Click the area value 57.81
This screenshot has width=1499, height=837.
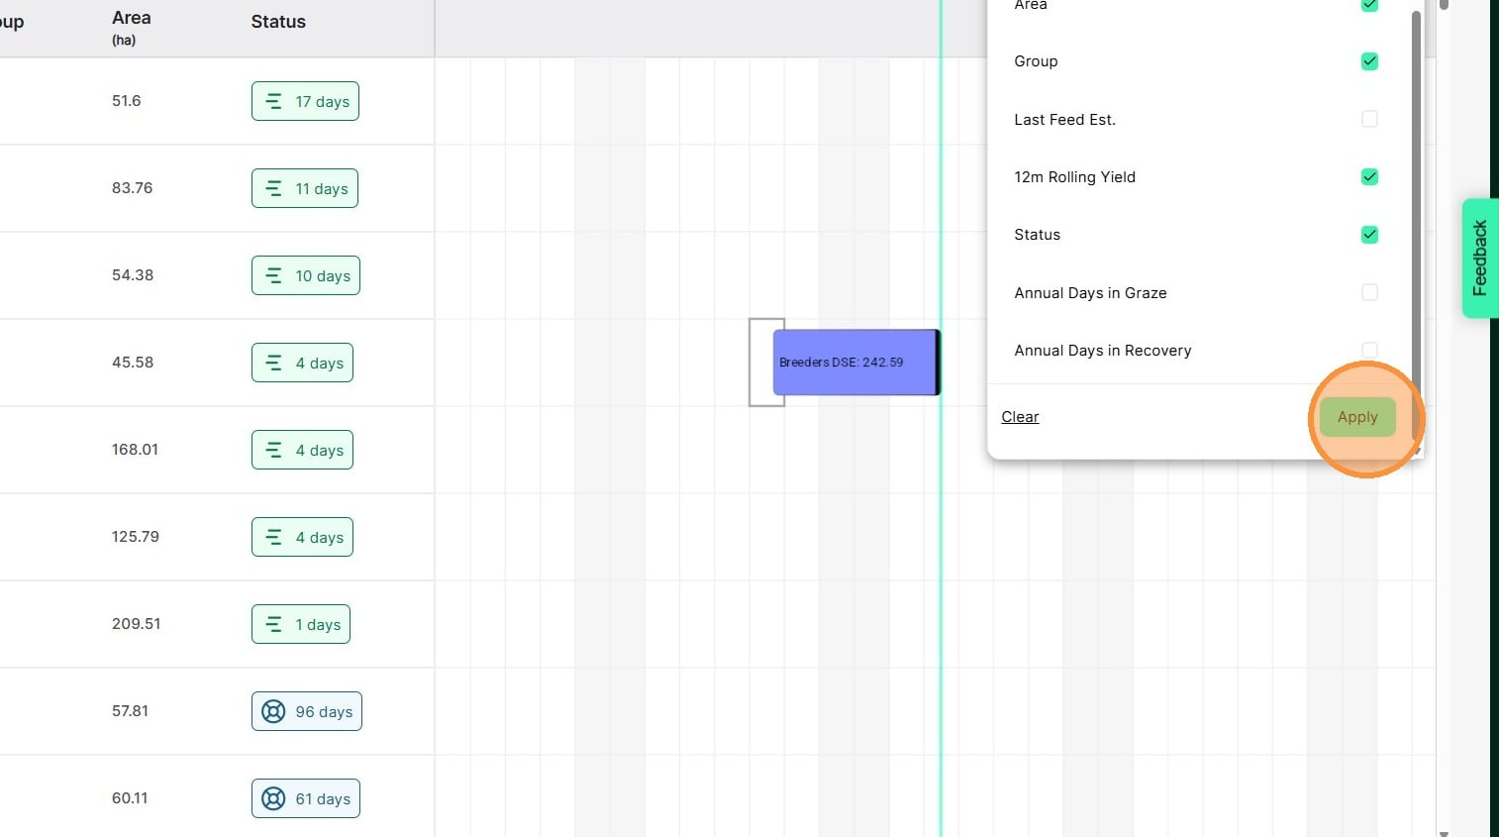point(131,711)
